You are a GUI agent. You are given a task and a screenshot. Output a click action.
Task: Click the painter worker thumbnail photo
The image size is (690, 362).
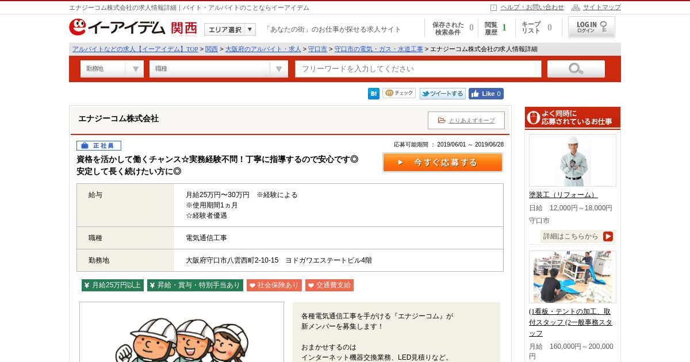pos(573,160)
